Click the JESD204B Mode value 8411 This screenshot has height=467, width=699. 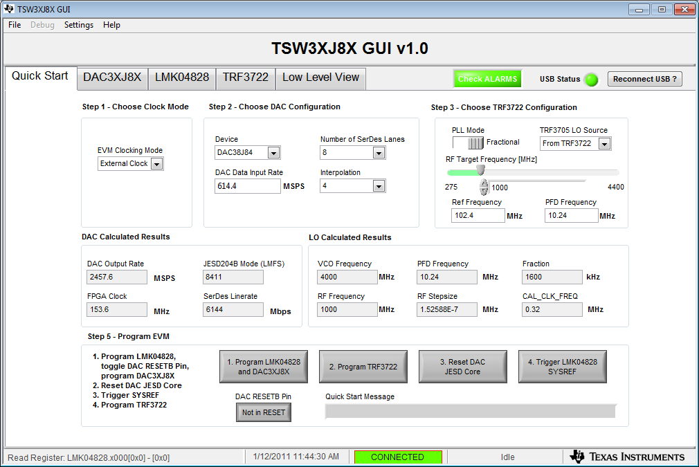coord(233,277)
